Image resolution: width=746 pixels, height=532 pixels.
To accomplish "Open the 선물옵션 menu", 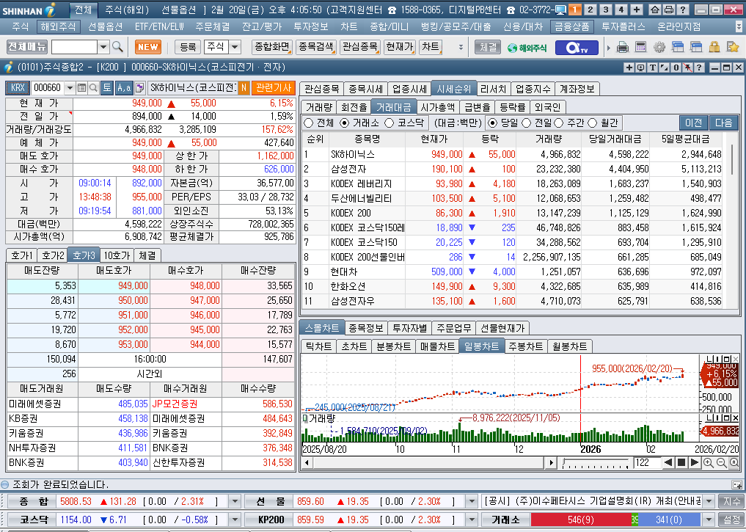I will coord(105,26).
